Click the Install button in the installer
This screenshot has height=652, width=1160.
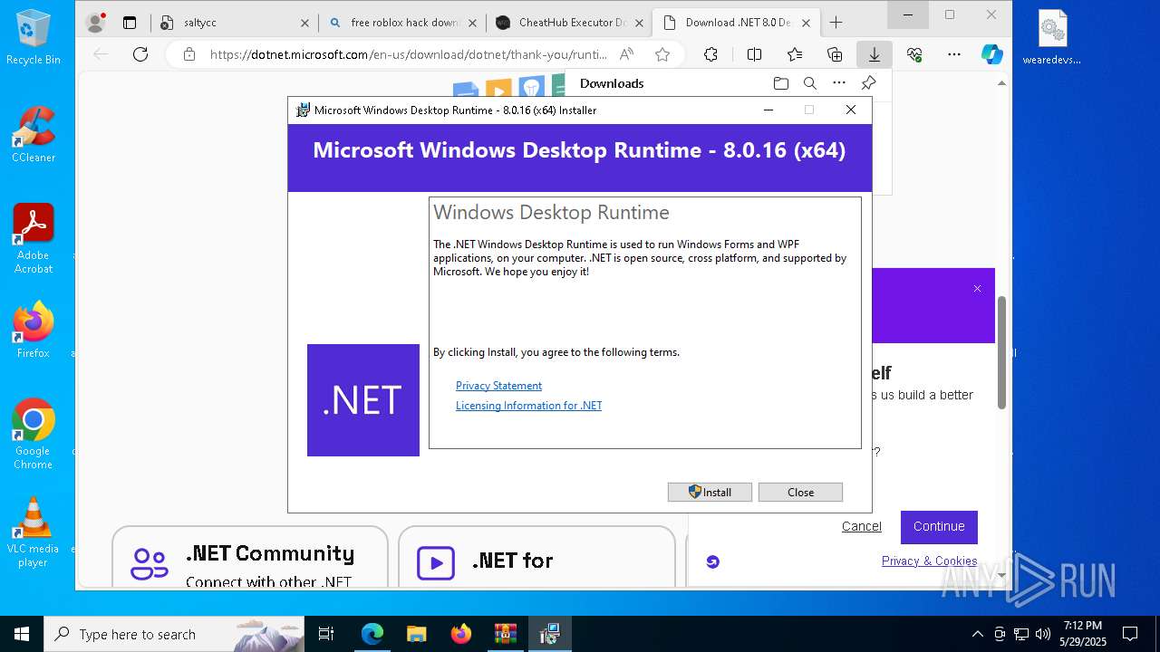(x=710, y=492)
